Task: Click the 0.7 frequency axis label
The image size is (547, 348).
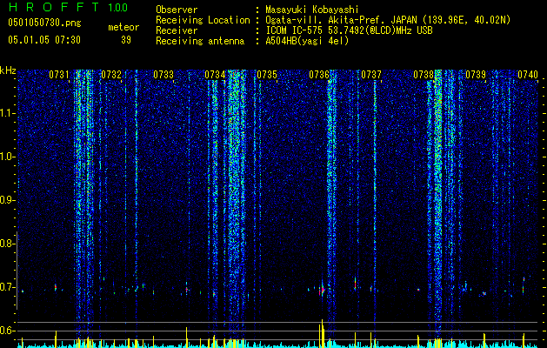Action: click(x=7, y=287)
